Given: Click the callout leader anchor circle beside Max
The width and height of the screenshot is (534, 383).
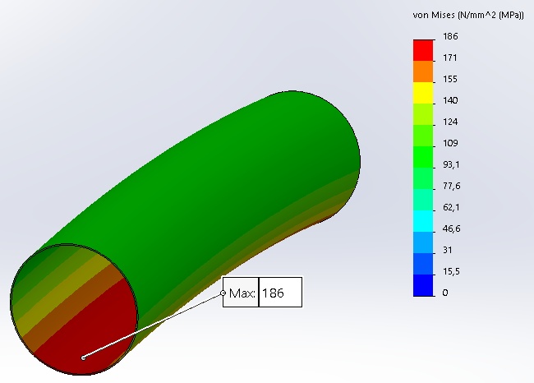Looking at the screenshot, I should click(x=223, y=293).
